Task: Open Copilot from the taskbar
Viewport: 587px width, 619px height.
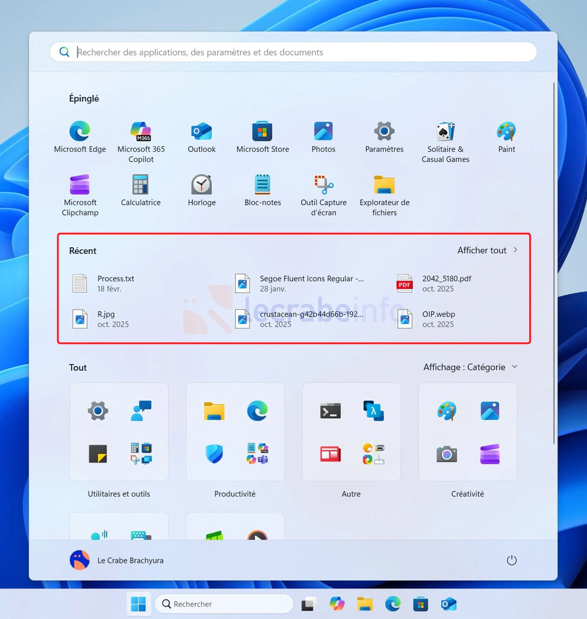Action: [x=337, y=604]
